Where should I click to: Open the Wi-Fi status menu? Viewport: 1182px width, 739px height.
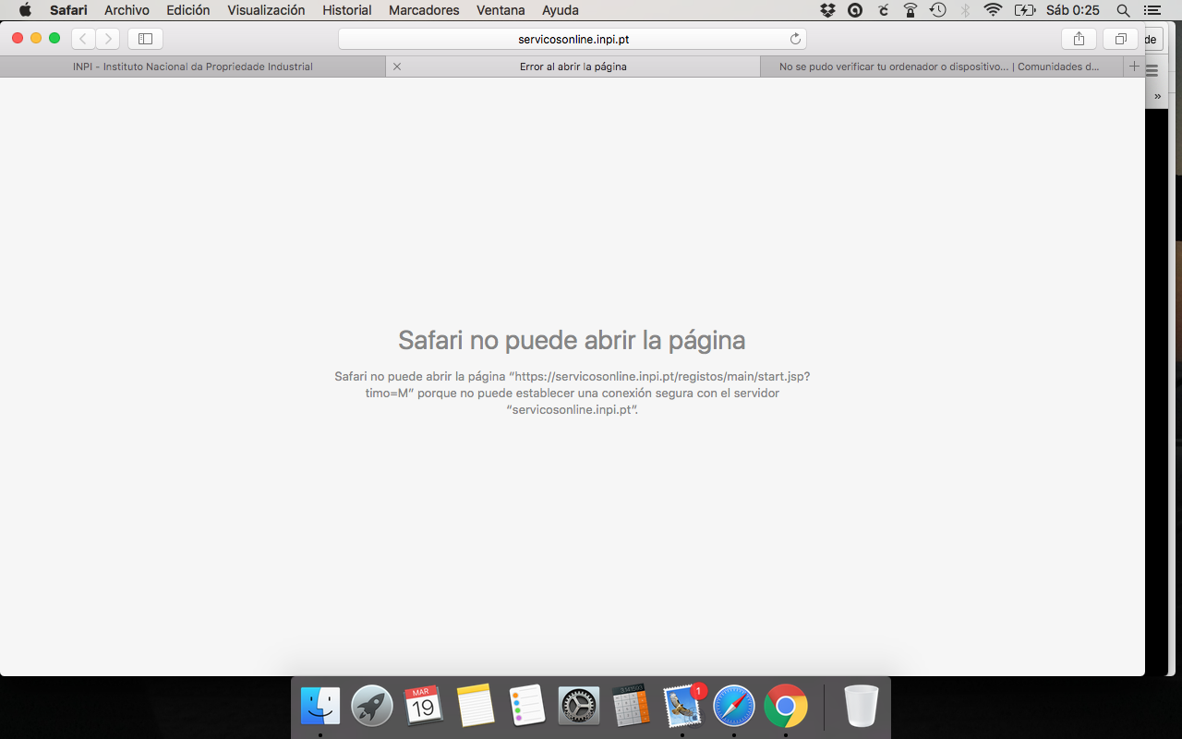994,10
